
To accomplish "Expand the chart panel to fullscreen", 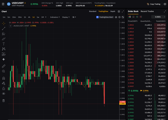I will 123,11.
